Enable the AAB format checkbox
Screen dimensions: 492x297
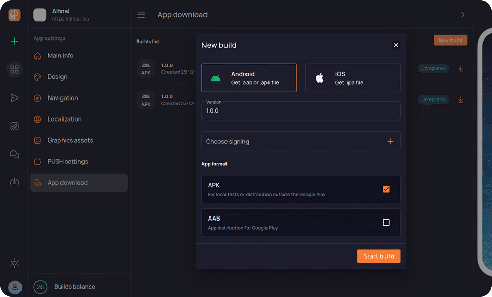[386, 222]
